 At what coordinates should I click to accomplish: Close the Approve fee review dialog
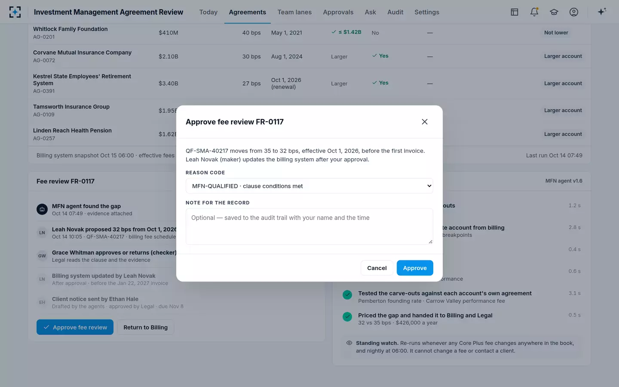click(425, 122)
